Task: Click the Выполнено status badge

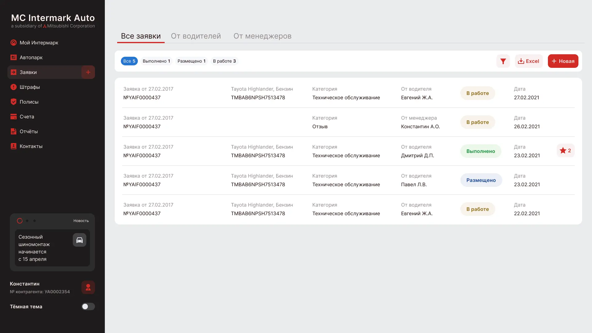Action: point(481,151)
